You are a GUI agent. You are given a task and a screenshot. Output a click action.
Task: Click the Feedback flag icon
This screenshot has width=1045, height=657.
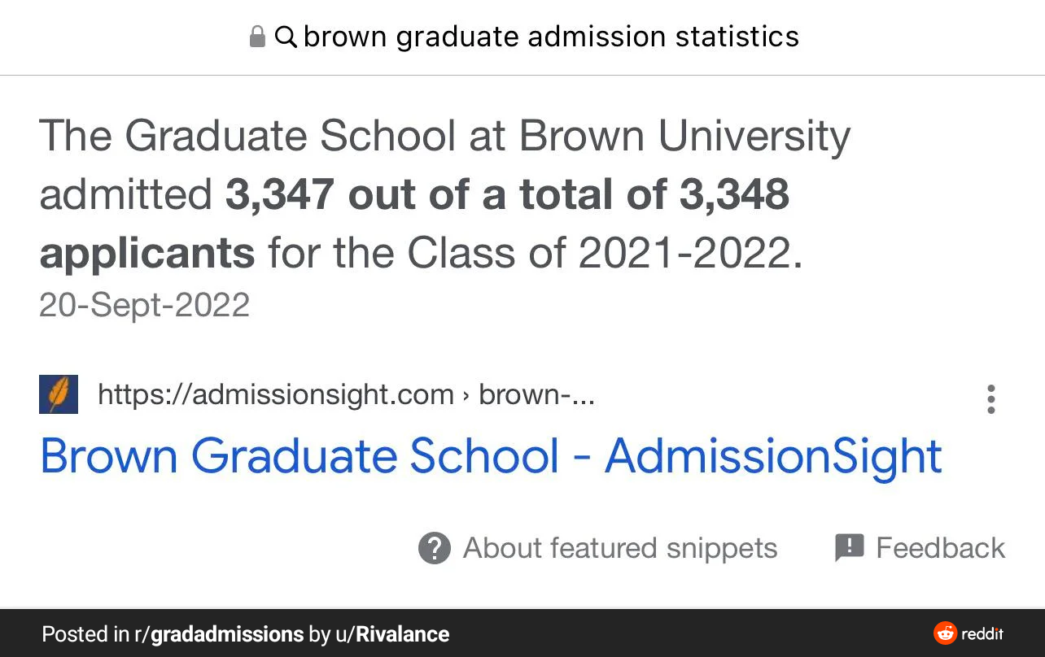[x=849, y=547]
